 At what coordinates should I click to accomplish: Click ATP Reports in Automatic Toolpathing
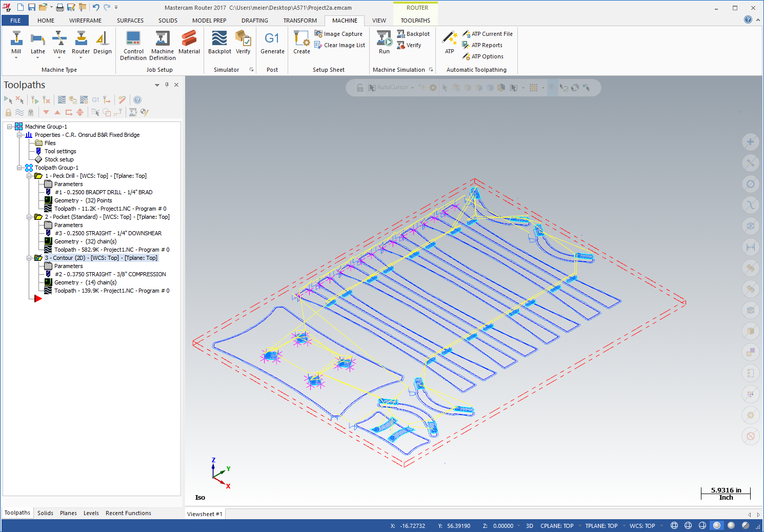486,45
